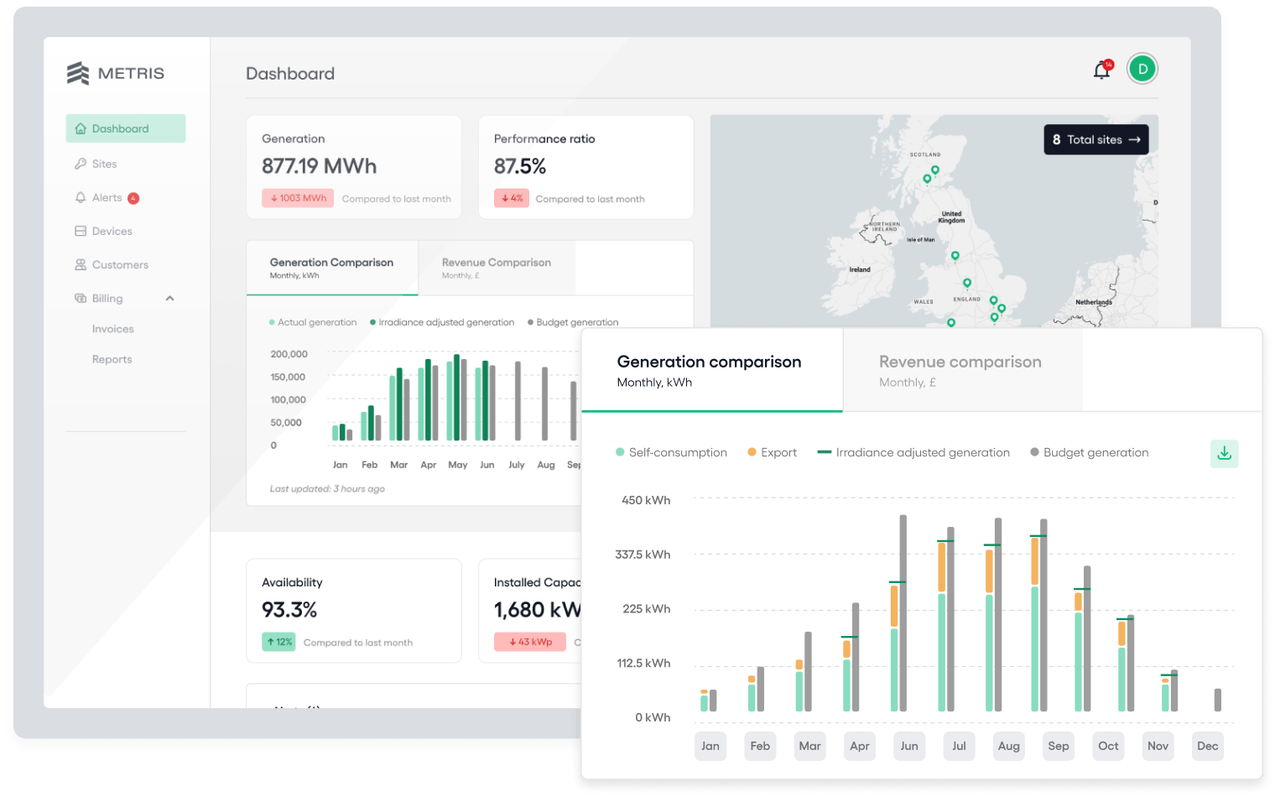Click the Metris logo icon

point(78,74)
